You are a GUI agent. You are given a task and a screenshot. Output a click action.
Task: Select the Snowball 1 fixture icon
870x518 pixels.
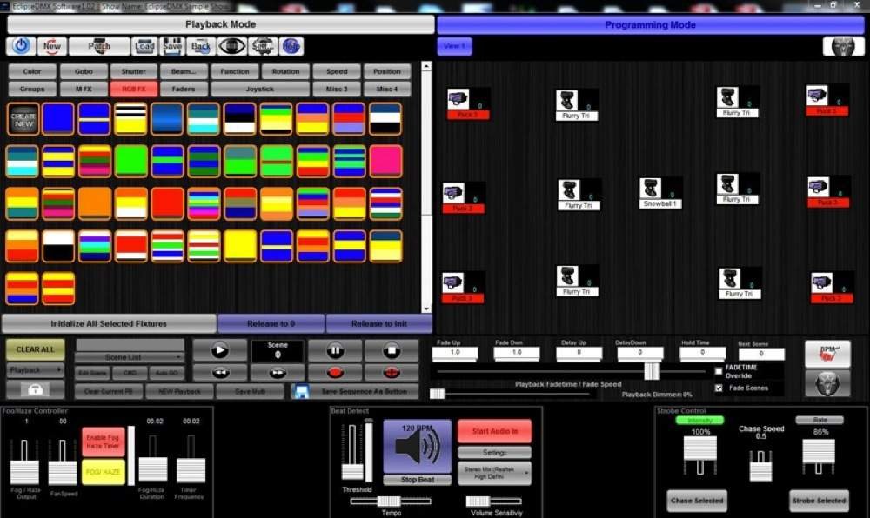point(659,191)
